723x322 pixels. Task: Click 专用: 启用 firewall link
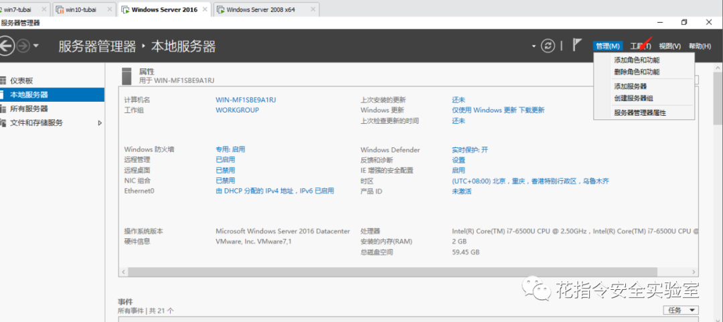coord(230,149)
